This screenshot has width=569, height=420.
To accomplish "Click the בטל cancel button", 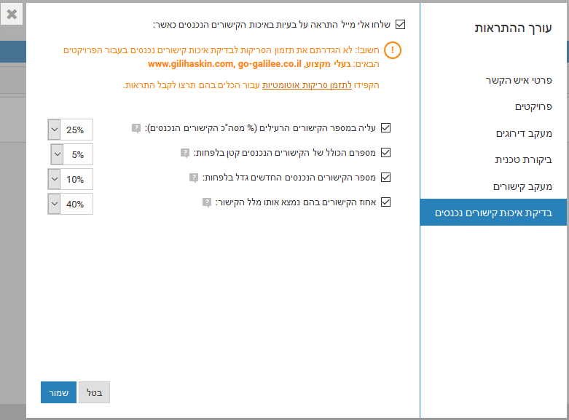I will (x=95, y=392).
